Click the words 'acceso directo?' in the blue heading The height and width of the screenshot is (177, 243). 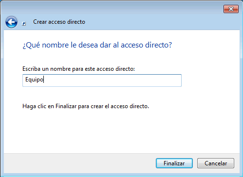coord(146,45)
